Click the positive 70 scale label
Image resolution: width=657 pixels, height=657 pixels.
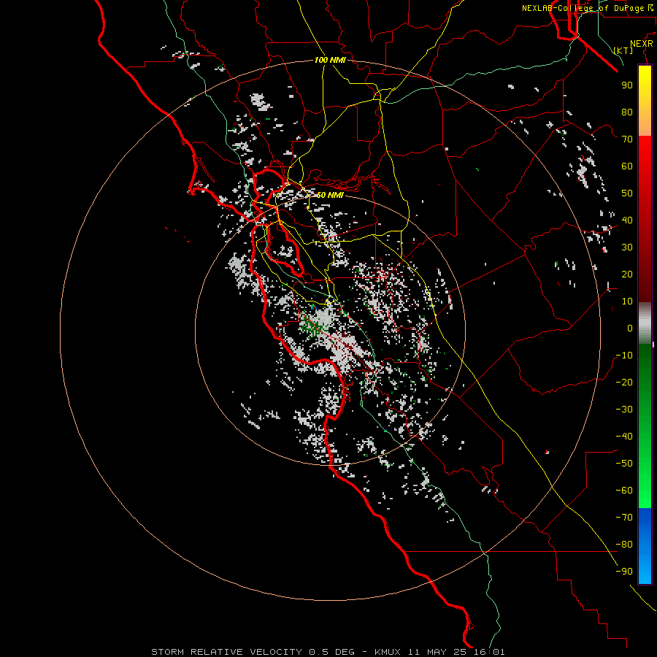pos(627,139)
